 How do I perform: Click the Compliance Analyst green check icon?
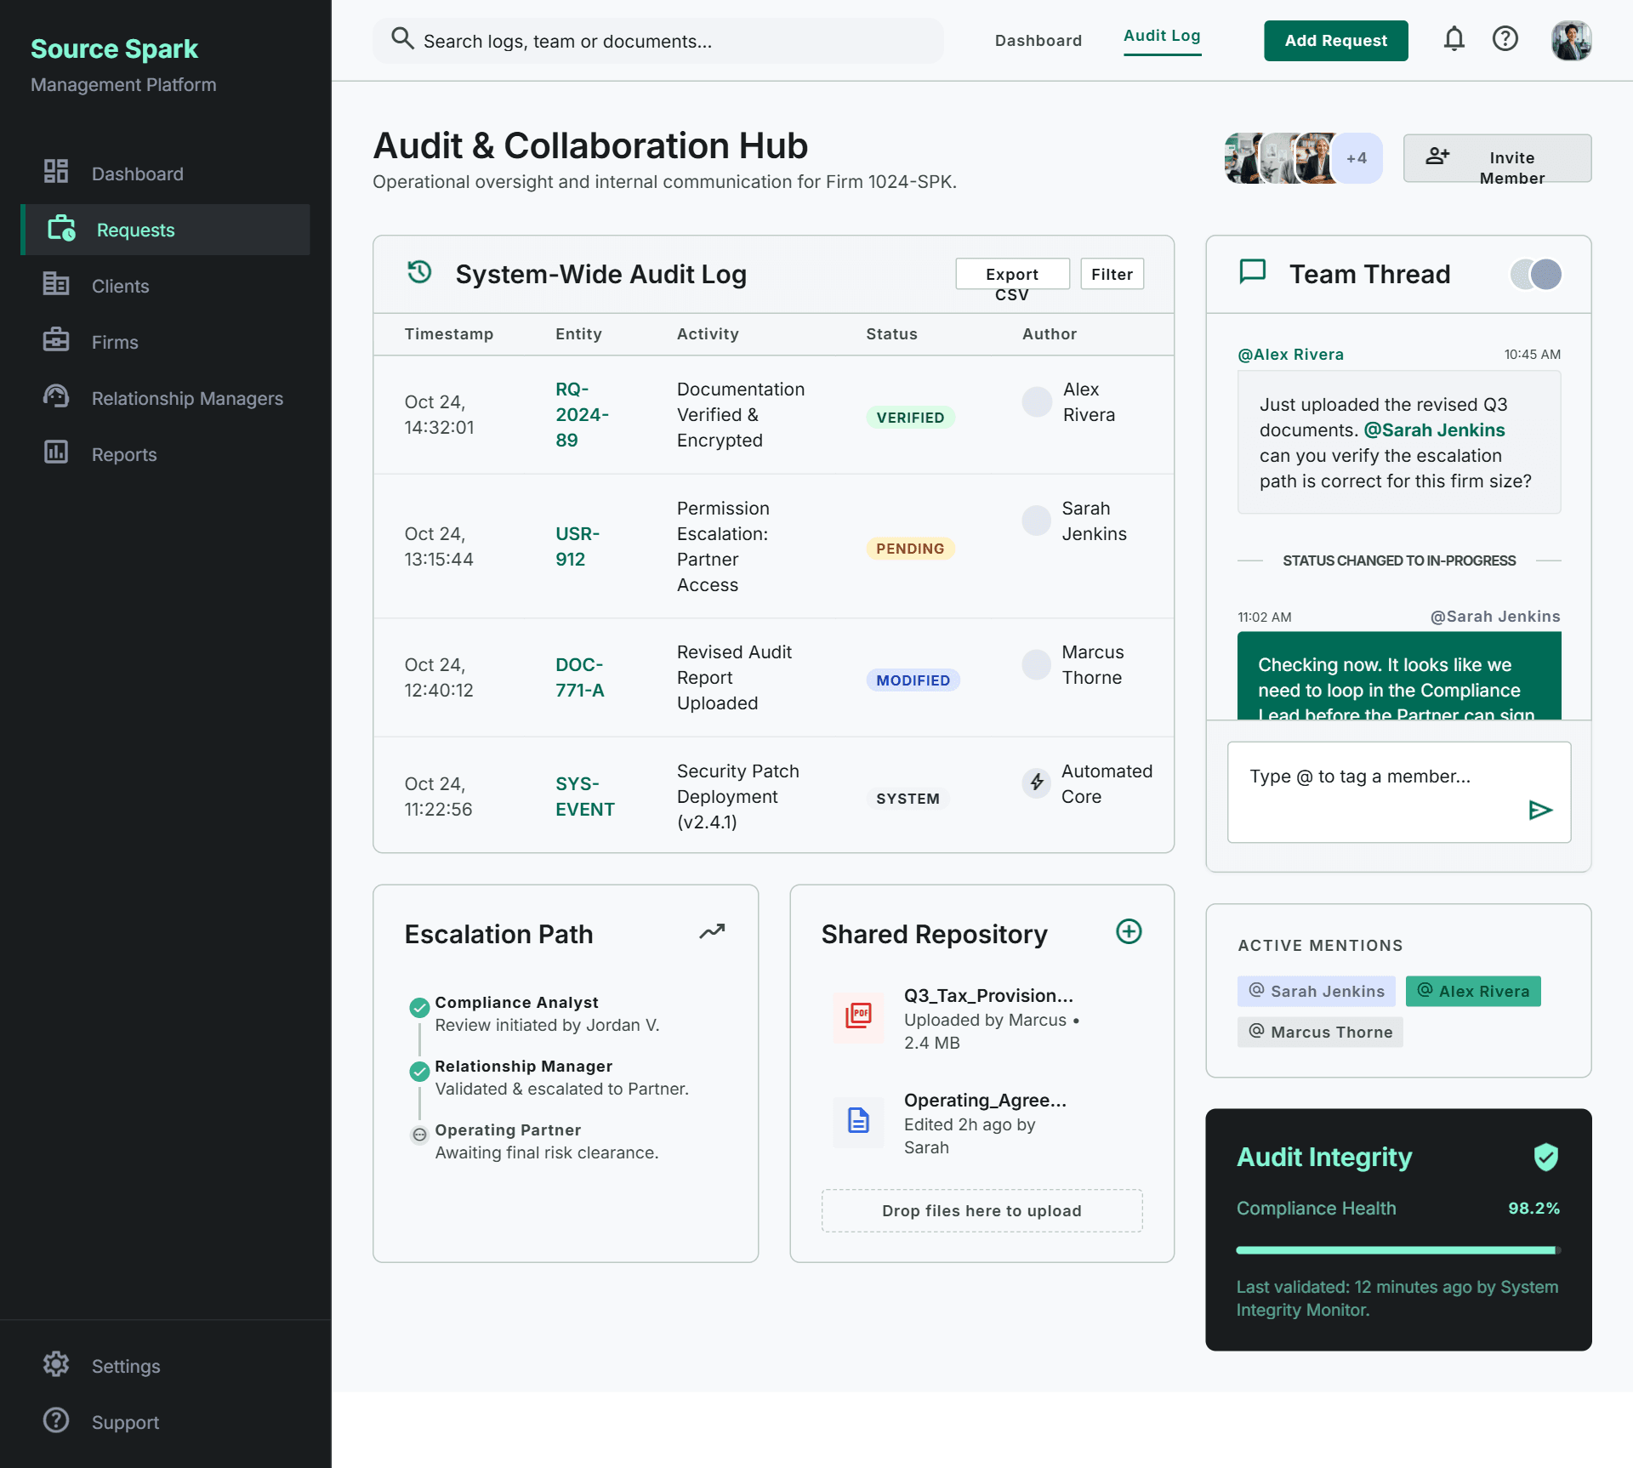click(419, 1008)
